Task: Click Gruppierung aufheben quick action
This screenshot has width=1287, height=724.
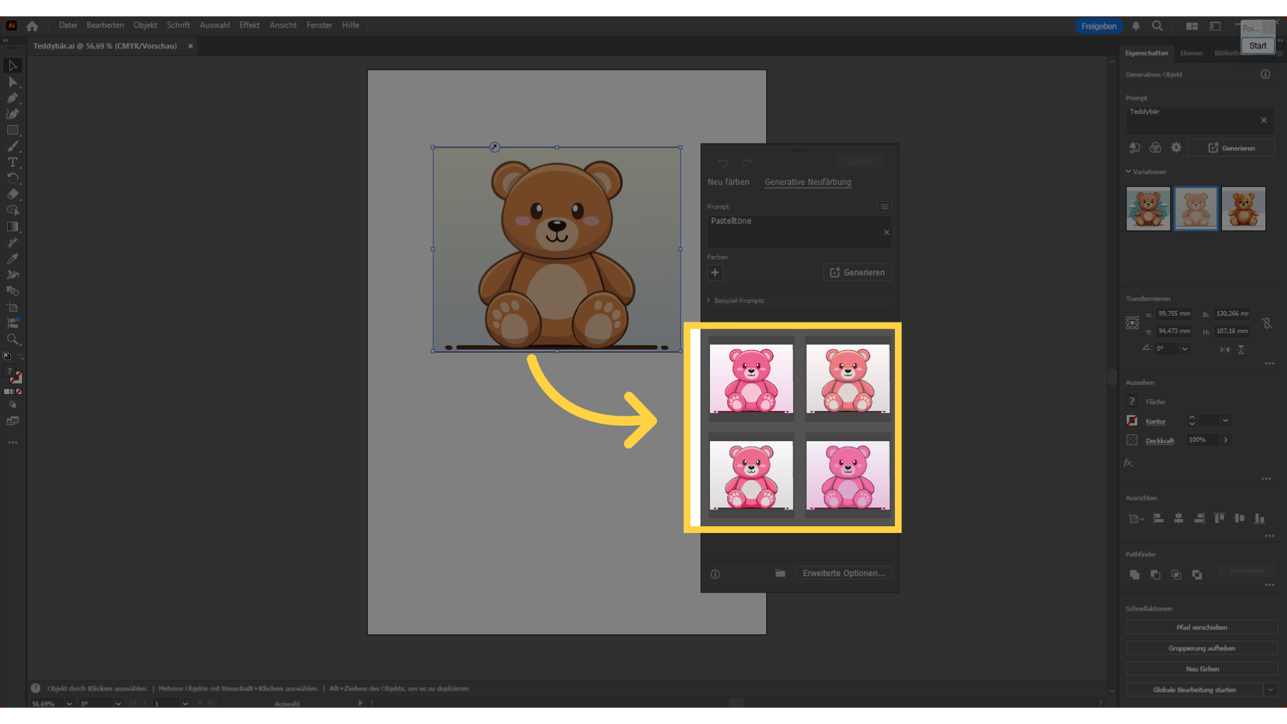Action: (x=1202, y=648)
